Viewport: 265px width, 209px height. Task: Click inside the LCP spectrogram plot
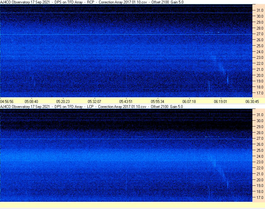click(126, 155)
